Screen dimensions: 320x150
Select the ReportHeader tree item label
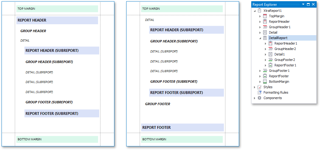pyautogui.click(x=279, y=22)
